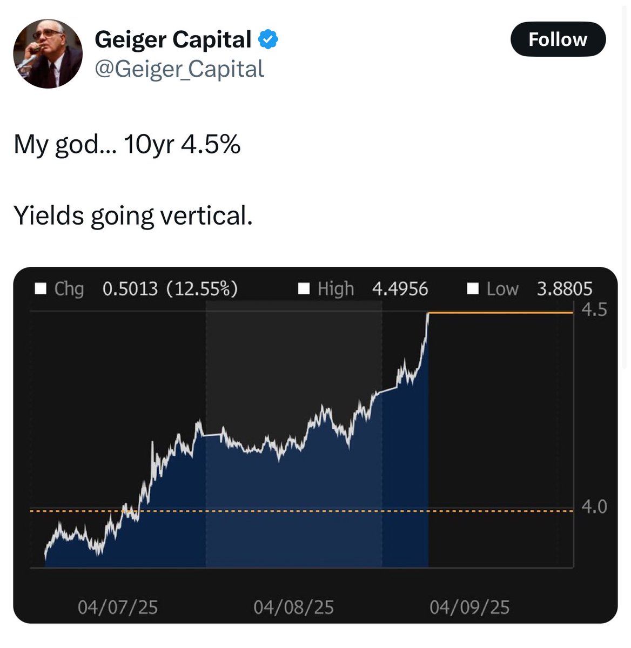Click the Geiger Capital display name

click(173, 39)
